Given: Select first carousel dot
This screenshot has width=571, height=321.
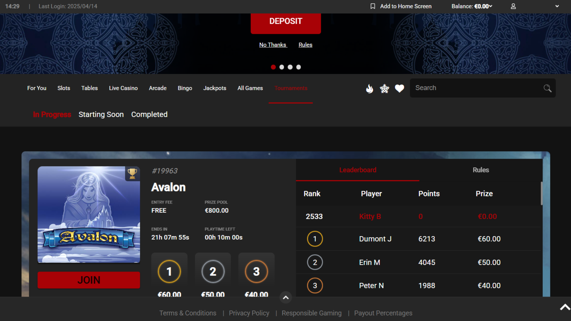Looking at the screenshot, I should pos(273,67).
